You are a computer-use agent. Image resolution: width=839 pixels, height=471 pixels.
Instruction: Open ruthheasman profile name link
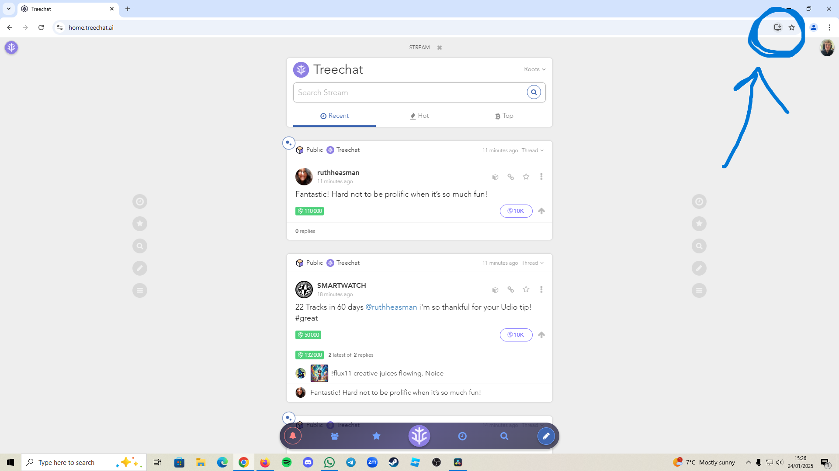(338, 172)
